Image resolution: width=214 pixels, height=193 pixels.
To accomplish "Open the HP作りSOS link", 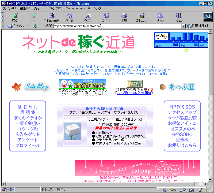I will [182, 107].
